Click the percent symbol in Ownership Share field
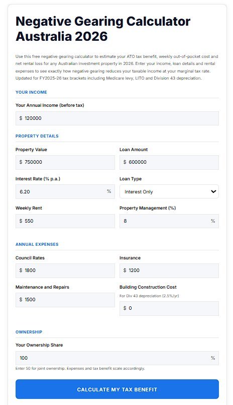Screen dimensions: 233x405 213,358
